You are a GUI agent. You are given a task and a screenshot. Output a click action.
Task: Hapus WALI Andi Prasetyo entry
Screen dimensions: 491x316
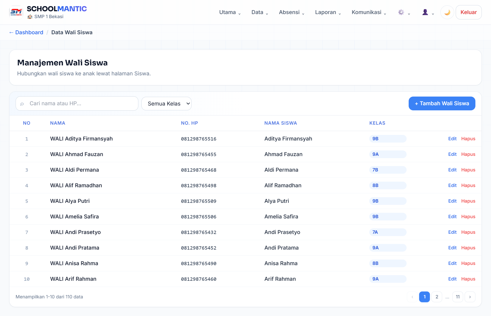pos(468,232)
